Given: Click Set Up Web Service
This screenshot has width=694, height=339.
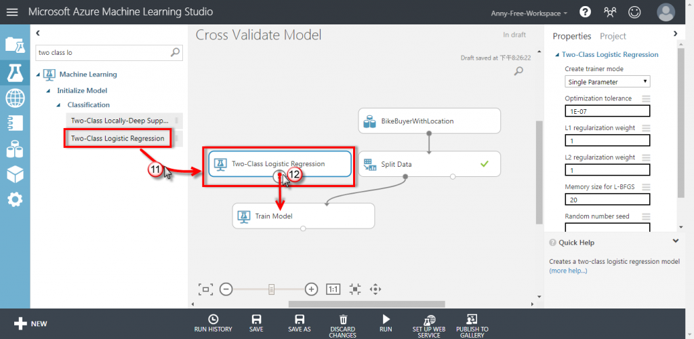Looking at the screenshot, I should pyautogui.click(x=429, y=326).
